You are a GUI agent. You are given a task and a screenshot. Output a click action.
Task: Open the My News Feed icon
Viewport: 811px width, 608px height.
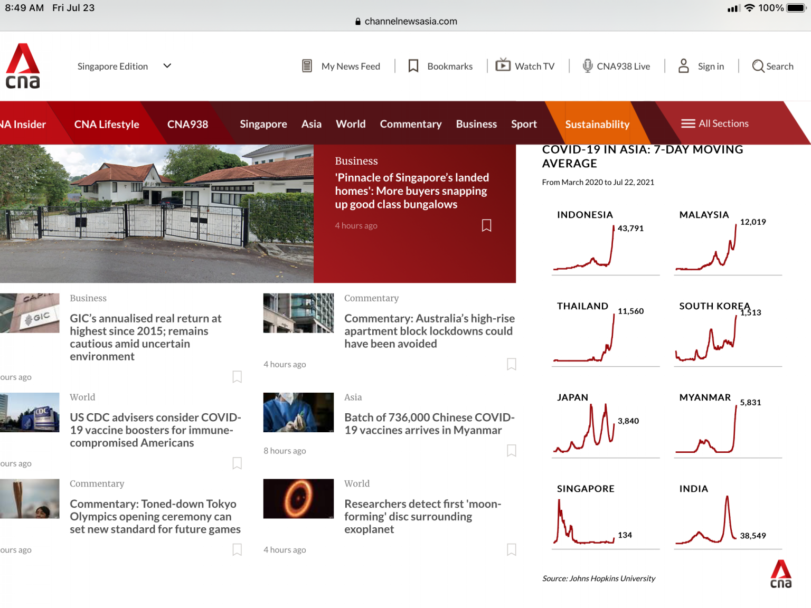tap(307, 66)
